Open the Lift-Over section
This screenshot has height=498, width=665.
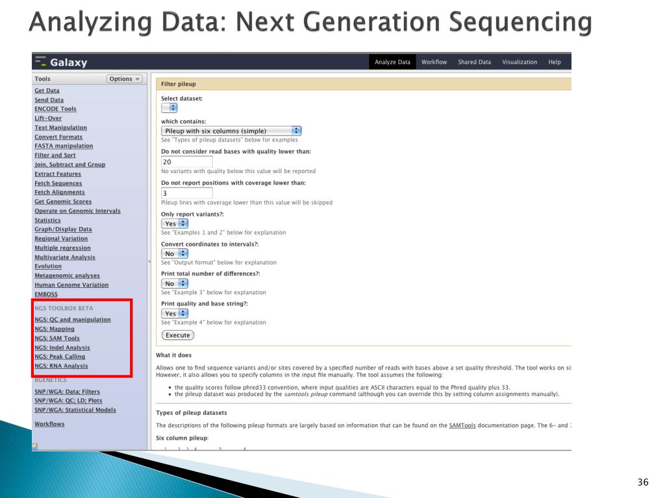48,118
